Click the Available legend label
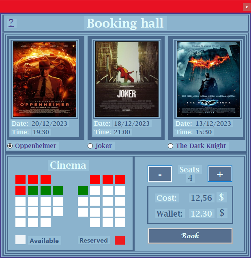Screen dimensions: 251x258 (x=45, y=241)
